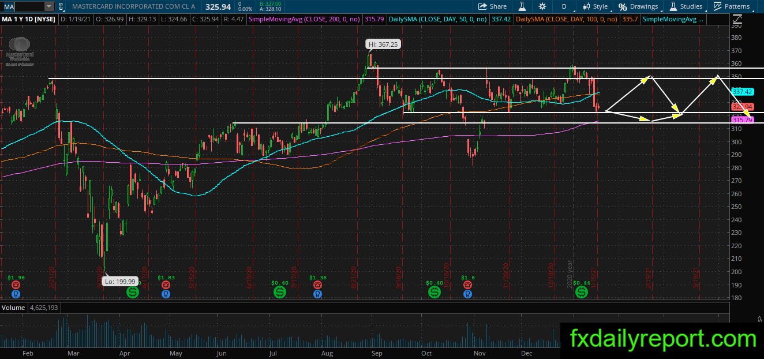This screenshot has width=764, height=359.
Task: Click the October green dividend dollar icon
Action: (434, 293)
